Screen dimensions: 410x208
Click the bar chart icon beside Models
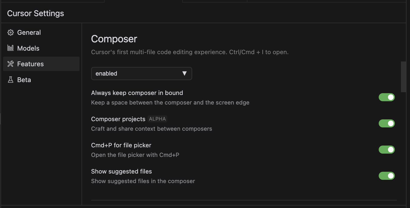10,48
